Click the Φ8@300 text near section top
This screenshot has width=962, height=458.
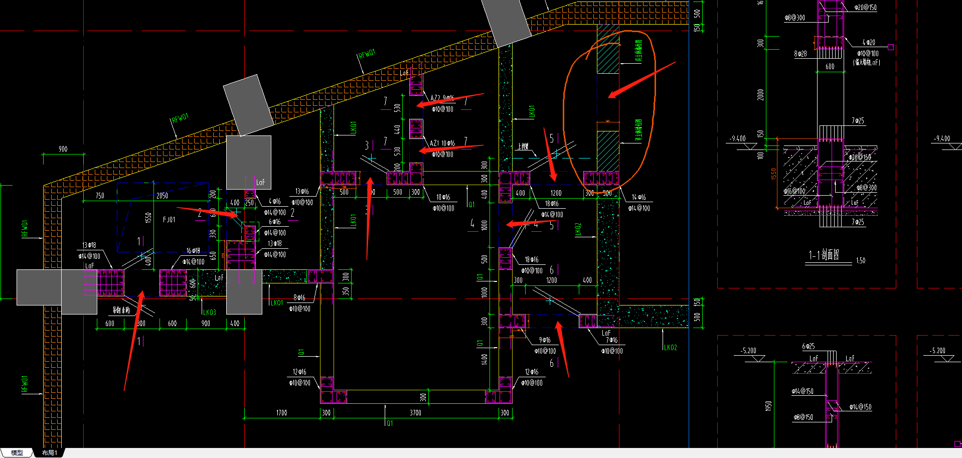tap(795, 18)
